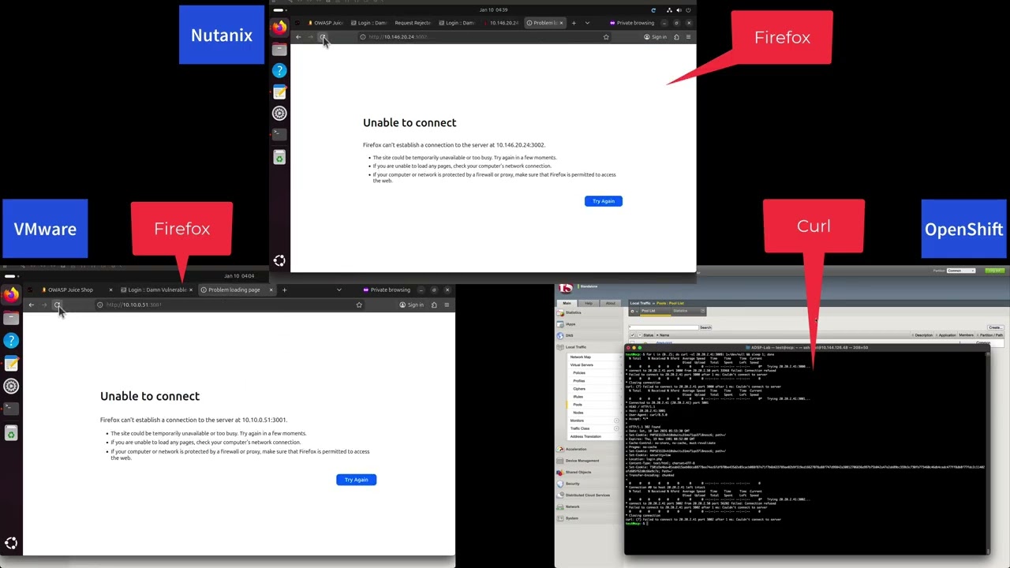The width and height of the screenshot is (1010, 568).
Task: Open the System section in the F5 sidebar
Action: pyautogui.click(x=571, y=518)
